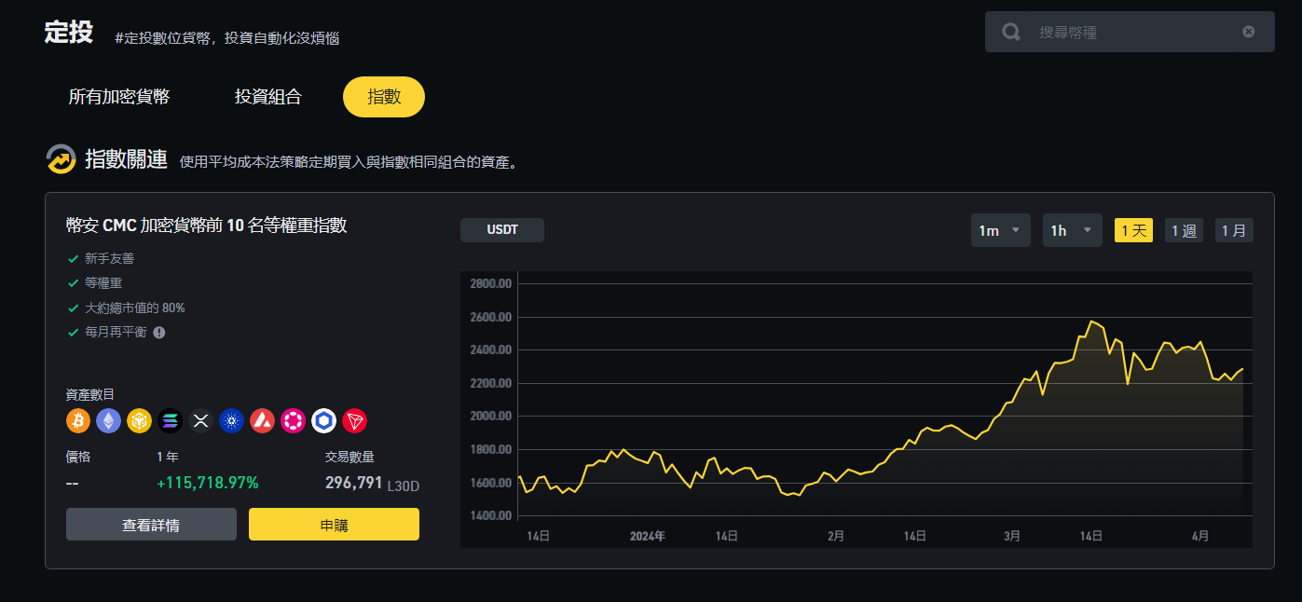This screenshot has height=602, width=1302.
Task: Select the BNB asset icon
Action: pos(140,421)
